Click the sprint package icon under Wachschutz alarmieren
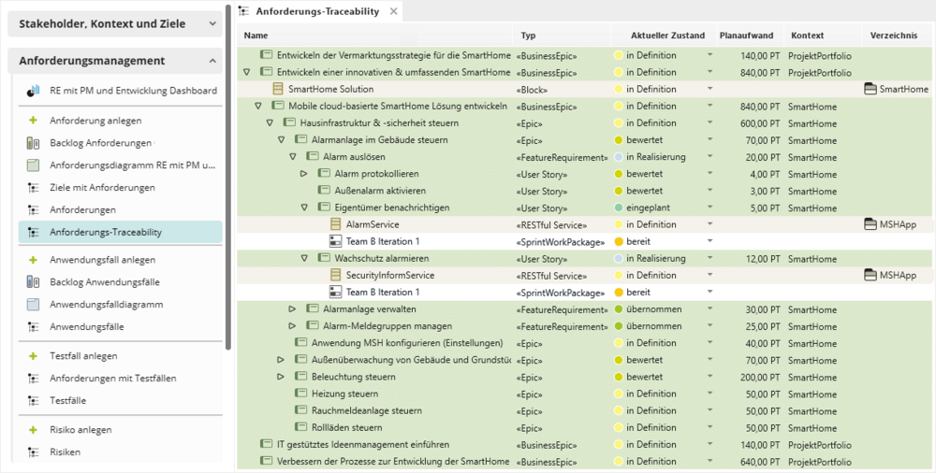Image resolution: width=936 pixels, height=473 pixels. point(335,293)
